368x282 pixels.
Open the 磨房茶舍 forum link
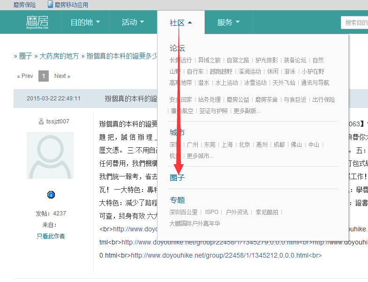pyautogui.click(x=266, y=99)
